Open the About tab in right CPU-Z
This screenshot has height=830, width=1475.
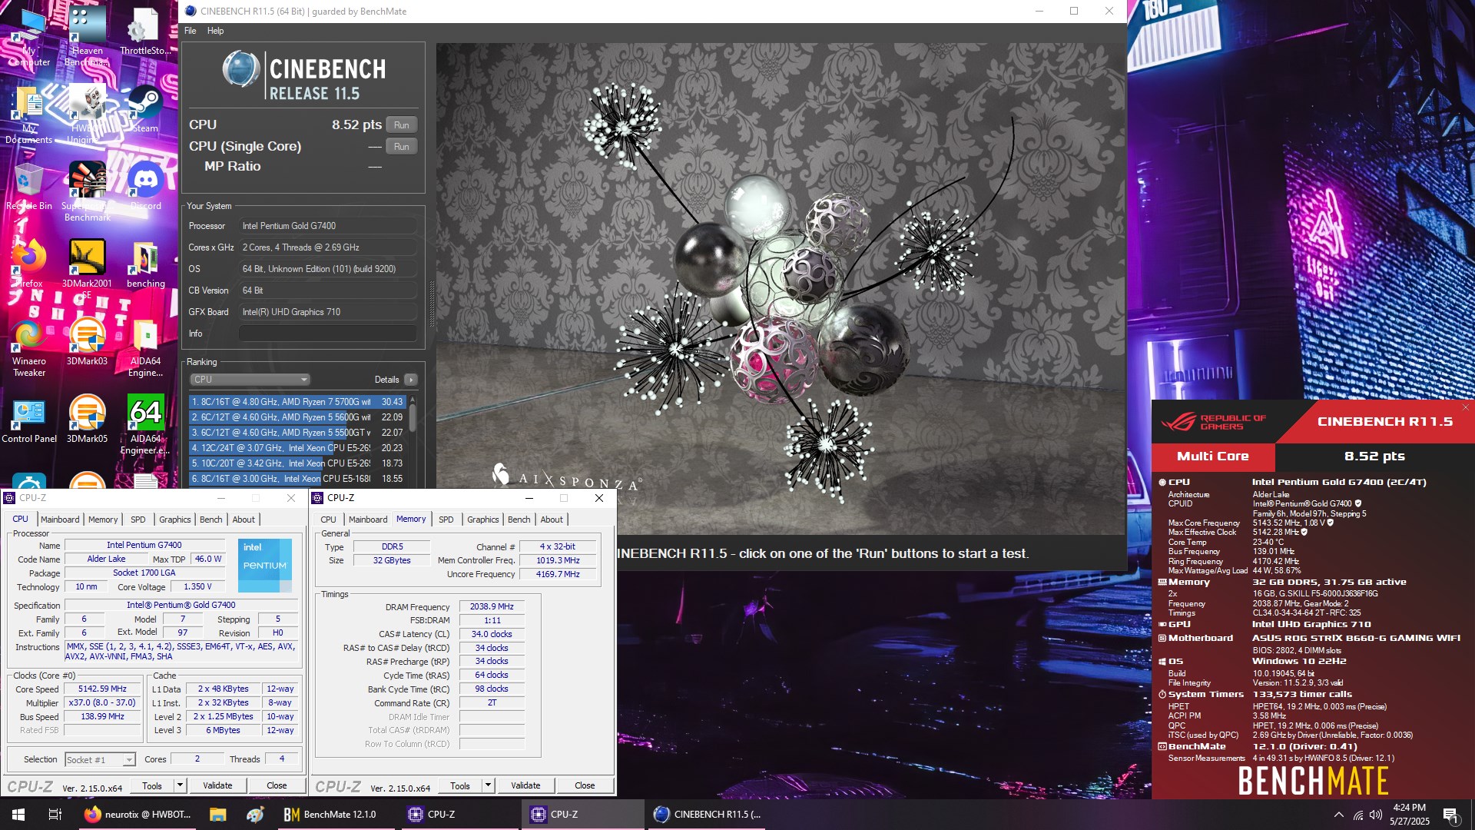click(552, 520)
